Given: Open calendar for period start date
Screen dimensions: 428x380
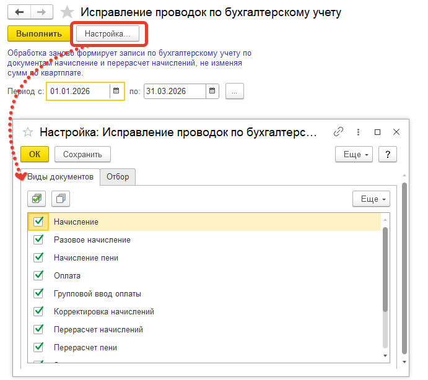Looking at the screenshot, I should [x=116, y=91].
